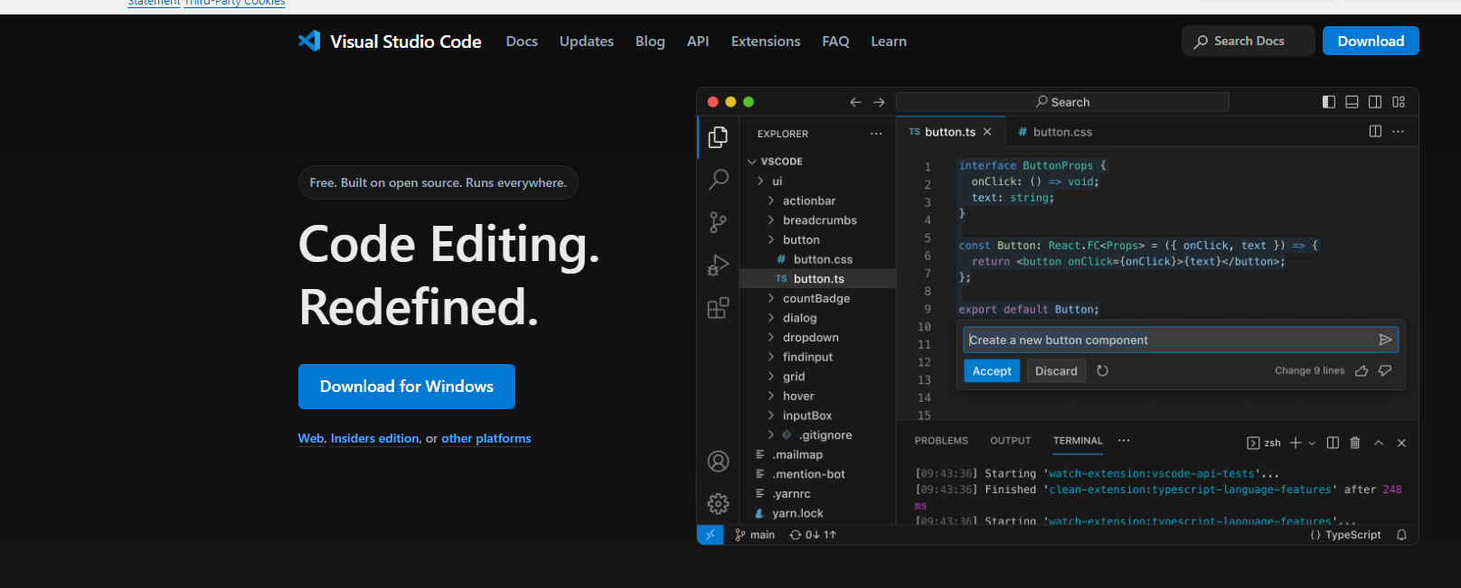Open the Extensions blocks icon
This screenshot has width=1461, height=588.
tap(718, 309)
